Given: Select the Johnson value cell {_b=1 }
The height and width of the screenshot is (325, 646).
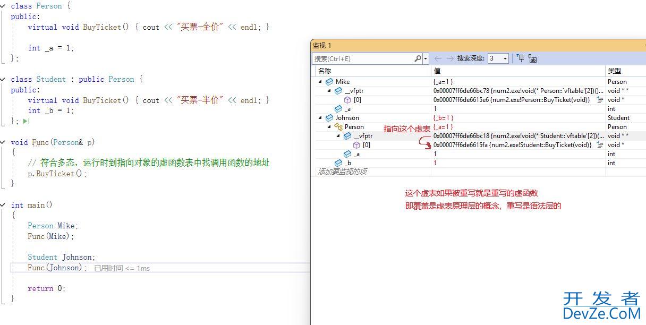Looking at the screenshot, I should [x=444, y=118].
